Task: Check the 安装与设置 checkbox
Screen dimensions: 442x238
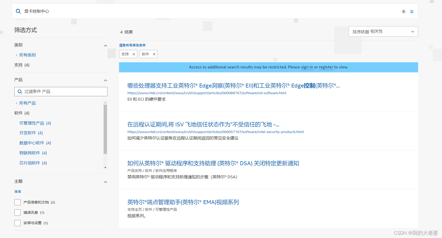Action: pos(17,223)
